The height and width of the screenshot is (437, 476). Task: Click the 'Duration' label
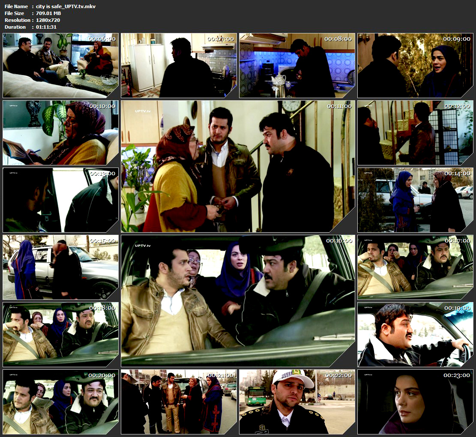15,27
